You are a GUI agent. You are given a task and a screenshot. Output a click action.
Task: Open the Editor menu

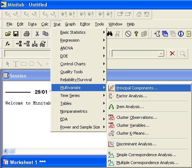pyautogui.click(x=85, y=24)
